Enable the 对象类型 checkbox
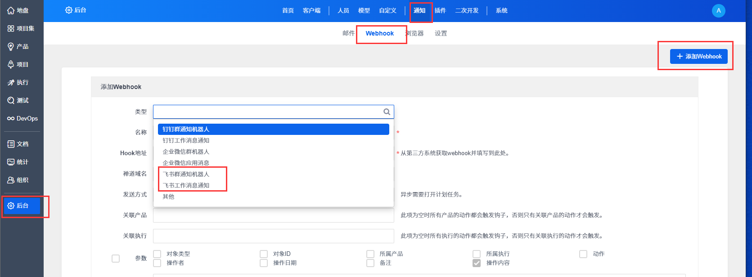The width and height of the screenshot is (752, 277). click(157, 254)
